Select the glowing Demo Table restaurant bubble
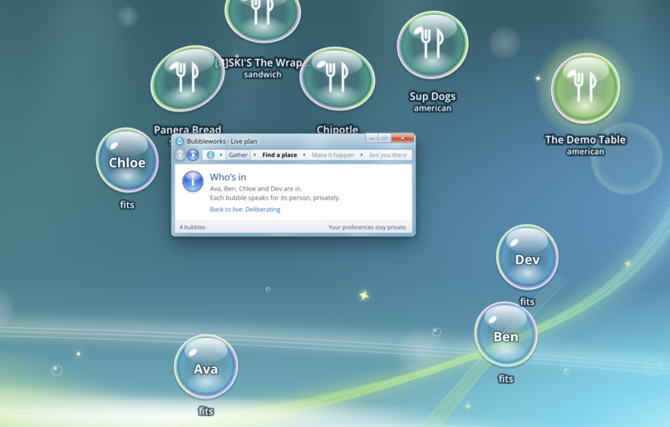The image size is (670, 427). point(585,88)
